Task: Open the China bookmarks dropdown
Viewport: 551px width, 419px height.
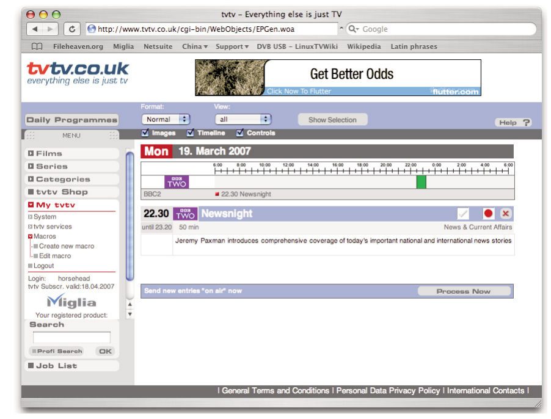Action: coord(195,46)
